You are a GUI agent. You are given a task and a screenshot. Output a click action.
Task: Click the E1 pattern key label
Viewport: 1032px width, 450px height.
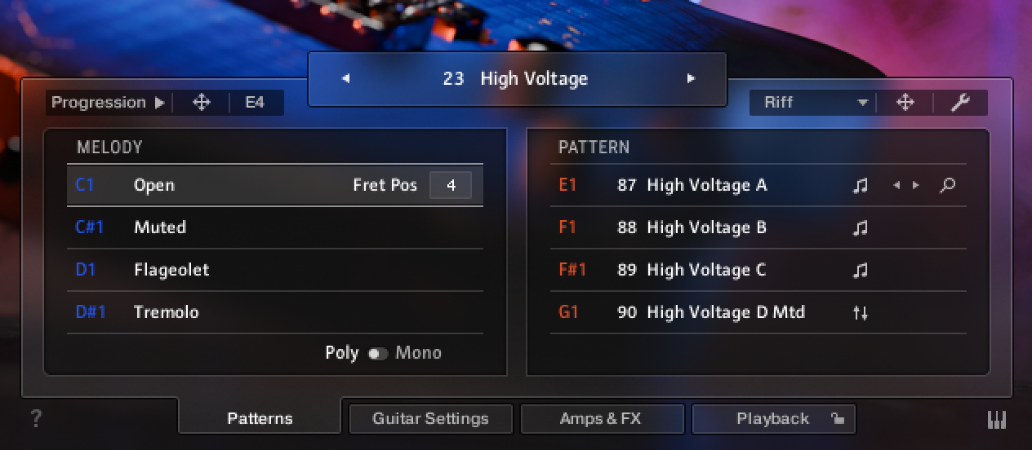(x=567, y=185)
